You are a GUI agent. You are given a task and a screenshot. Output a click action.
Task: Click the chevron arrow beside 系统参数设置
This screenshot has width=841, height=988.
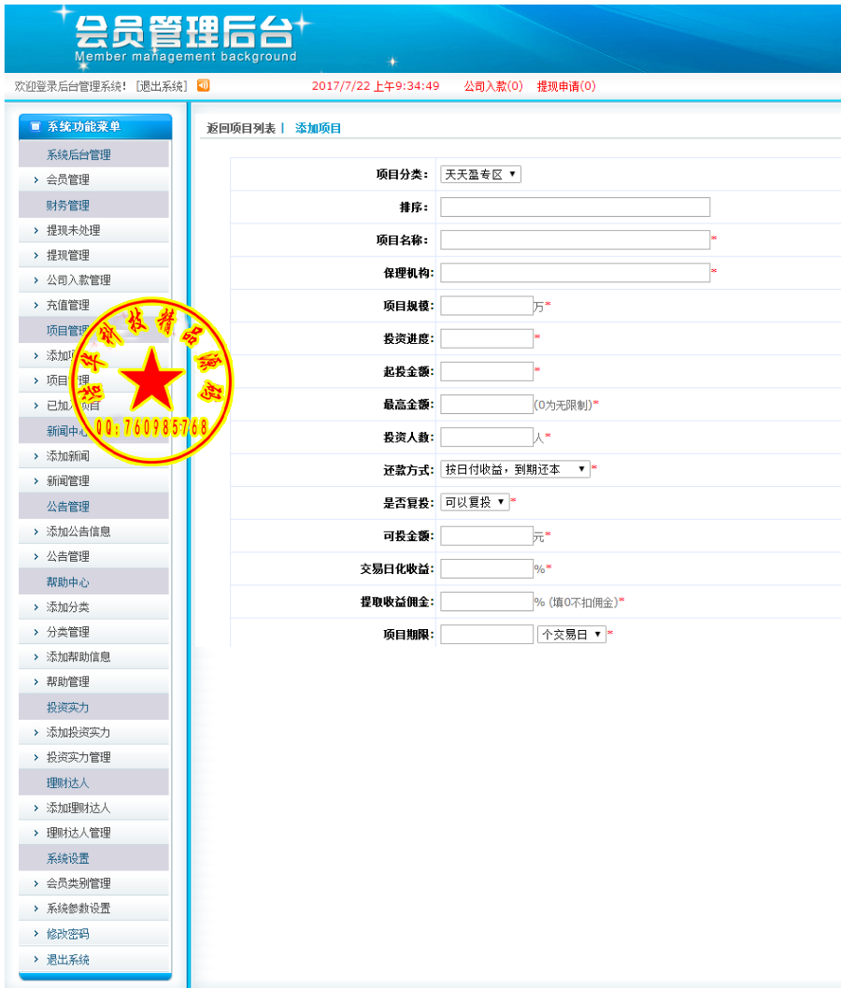pos(36,908)
